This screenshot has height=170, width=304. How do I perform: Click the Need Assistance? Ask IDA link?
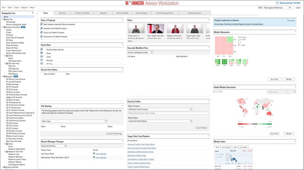(290, 3)
